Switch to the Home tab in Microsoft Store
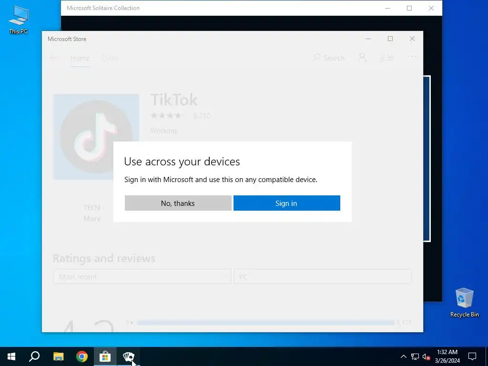The height and width of the screenshot is (366, 488). (80, 58)
